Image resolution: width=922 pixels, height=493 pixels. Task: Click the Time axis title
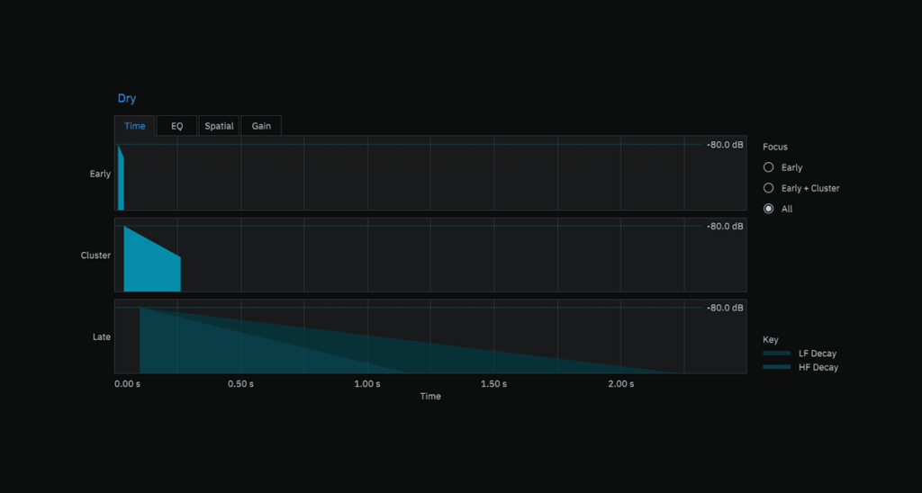pos(430,397)
